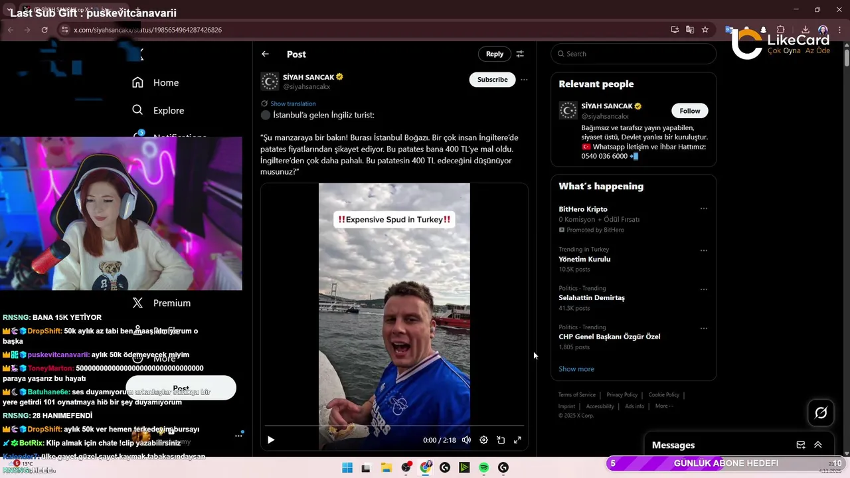Click the install app icon in address bar

click(675, 30)
